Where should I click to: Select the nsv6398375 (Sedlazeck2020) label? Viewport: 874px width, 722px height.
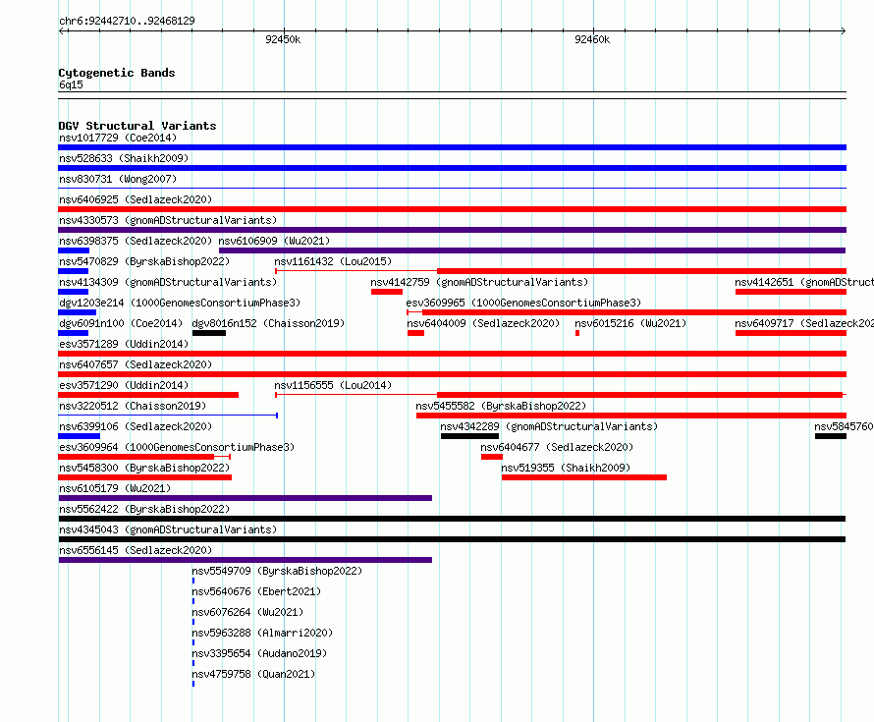click(x=136, y=241)
